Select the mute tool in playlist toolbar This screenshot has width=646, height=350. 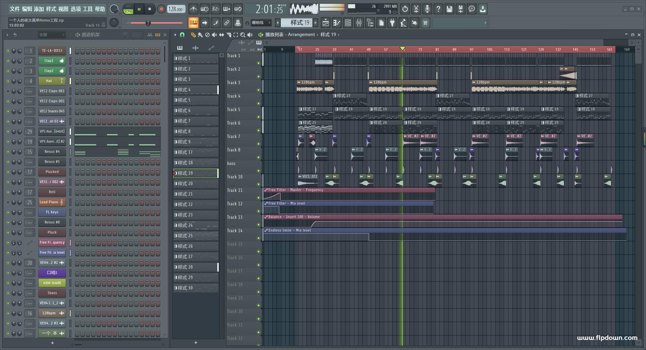(214, 35)
